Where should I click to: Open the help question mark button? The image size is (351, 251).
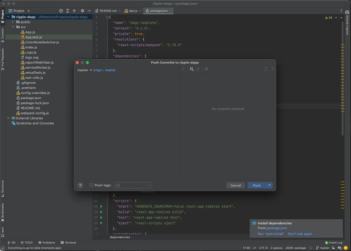(x=80, y=185)
